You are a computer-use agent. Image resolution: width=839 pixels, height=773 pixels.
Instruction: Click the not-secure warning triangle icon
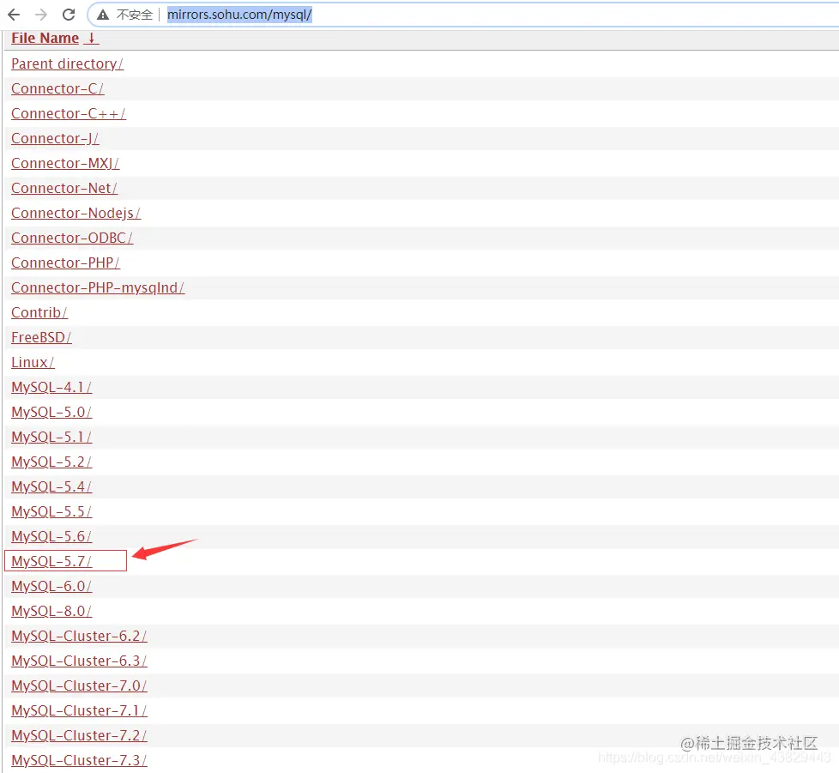(103, 15)
